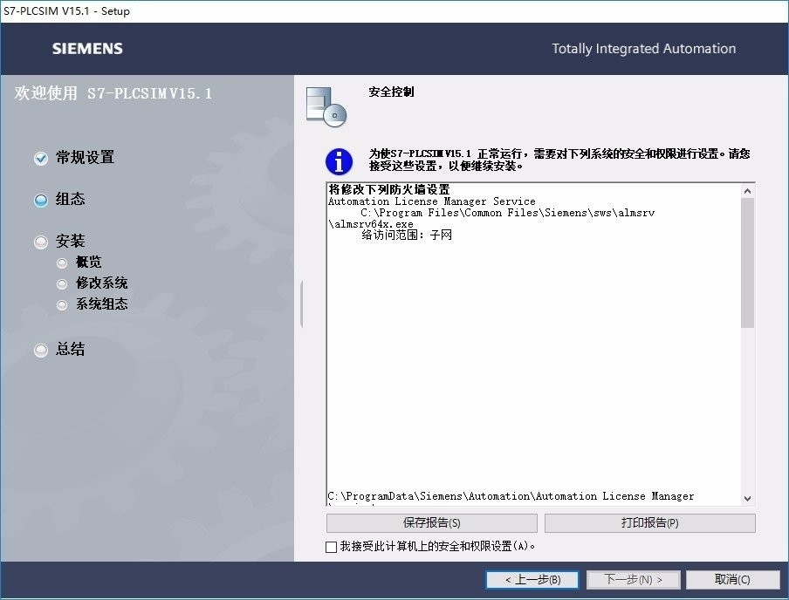This screenshot has height=600, width=789.
Task: Click the 安全控制 heading
Action: coord(391,92)
